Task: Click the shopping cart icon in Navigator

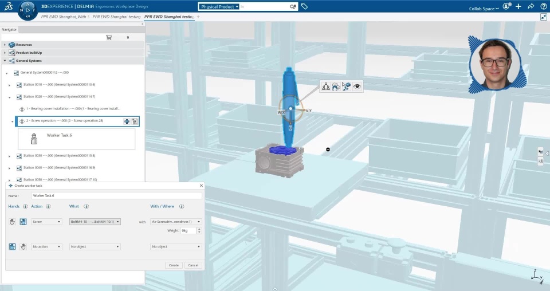Action: (x=109, y=37)
